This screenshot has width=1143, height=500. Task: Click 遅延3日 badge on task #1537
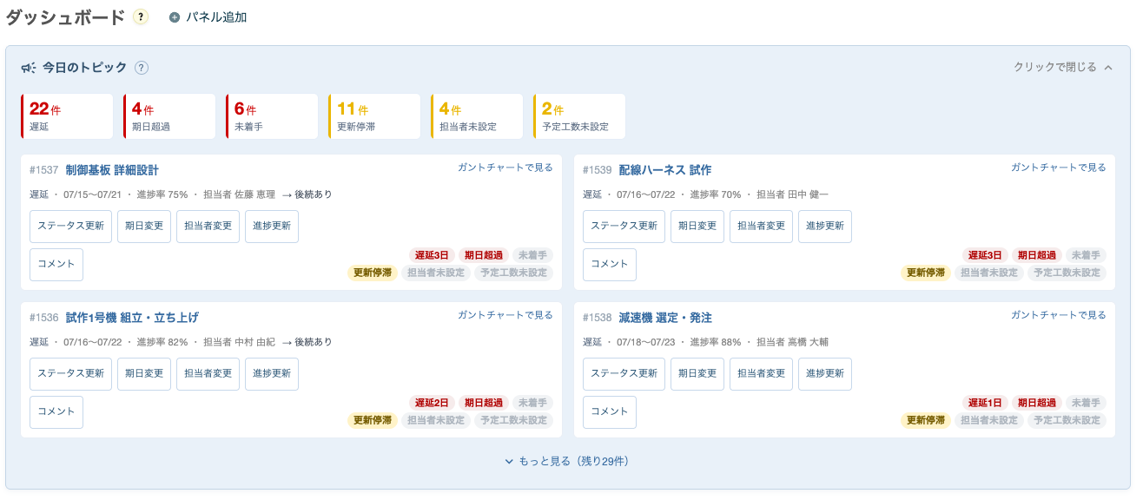[432, 255]
